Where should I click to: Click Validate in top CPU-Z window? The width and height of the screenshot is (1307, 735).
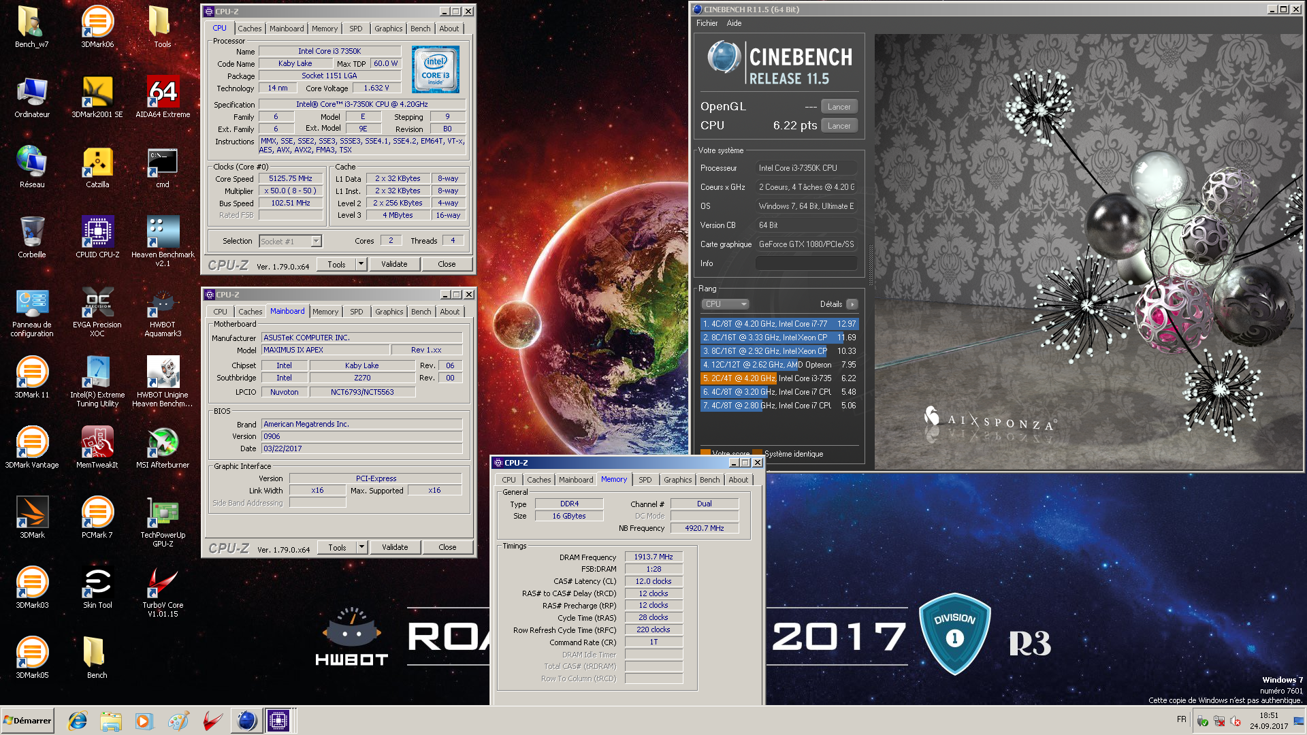394,264
